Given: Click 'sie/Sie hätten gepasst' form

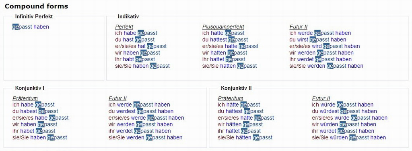Looking at the screenshot, I should coord(245,138).
